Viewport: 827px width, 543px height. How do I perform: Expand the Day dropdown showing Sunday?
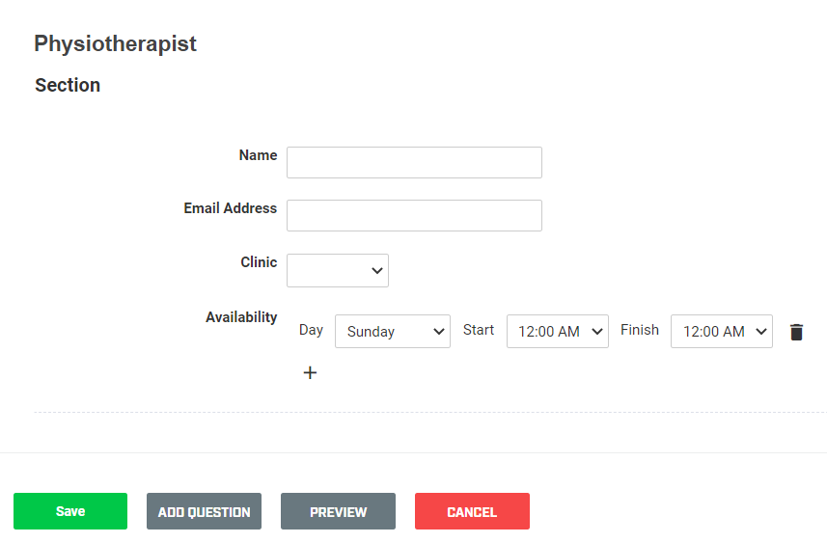(393, 331)
